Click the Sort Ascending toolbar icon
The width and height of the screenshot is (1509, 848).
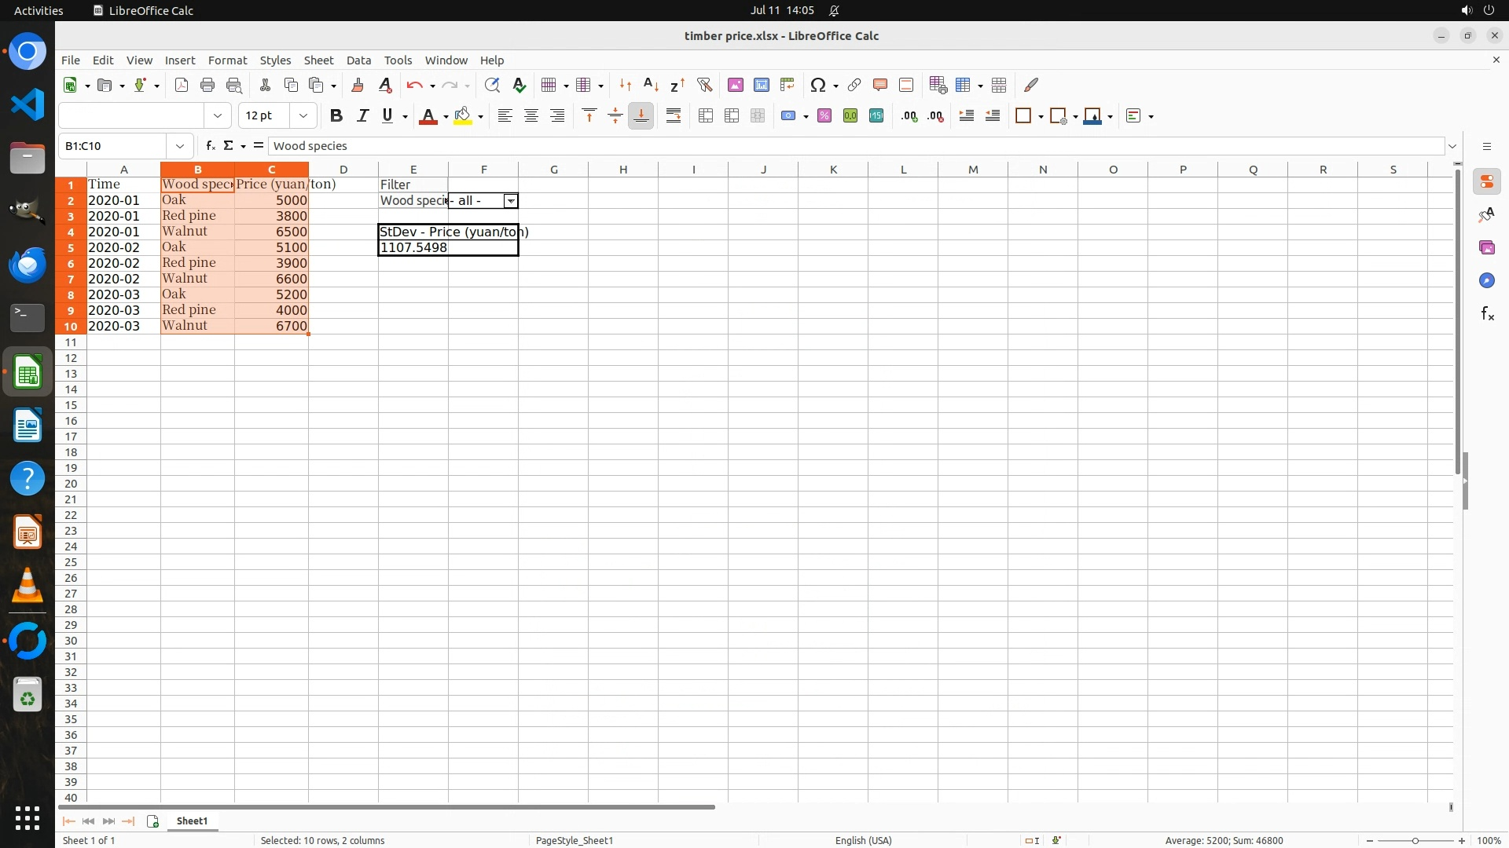click(x=651, y=85)
